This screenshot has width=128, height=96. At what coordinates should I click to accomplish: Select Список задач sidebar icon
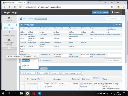(x=9, y=25)
